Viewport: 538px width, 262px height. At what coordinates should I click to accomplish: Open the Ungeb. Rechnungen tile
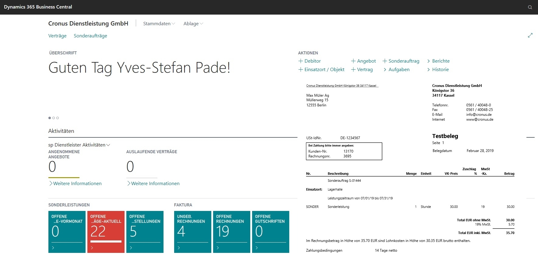pos(193,232)
